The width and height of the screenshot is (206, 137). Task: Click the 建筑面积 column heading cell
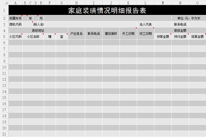(111, 33)
